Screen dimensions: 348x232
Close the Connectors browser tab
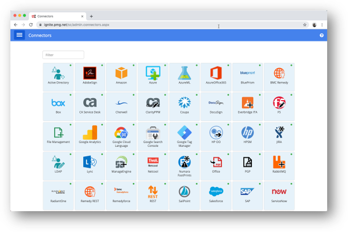coord(82,16)
